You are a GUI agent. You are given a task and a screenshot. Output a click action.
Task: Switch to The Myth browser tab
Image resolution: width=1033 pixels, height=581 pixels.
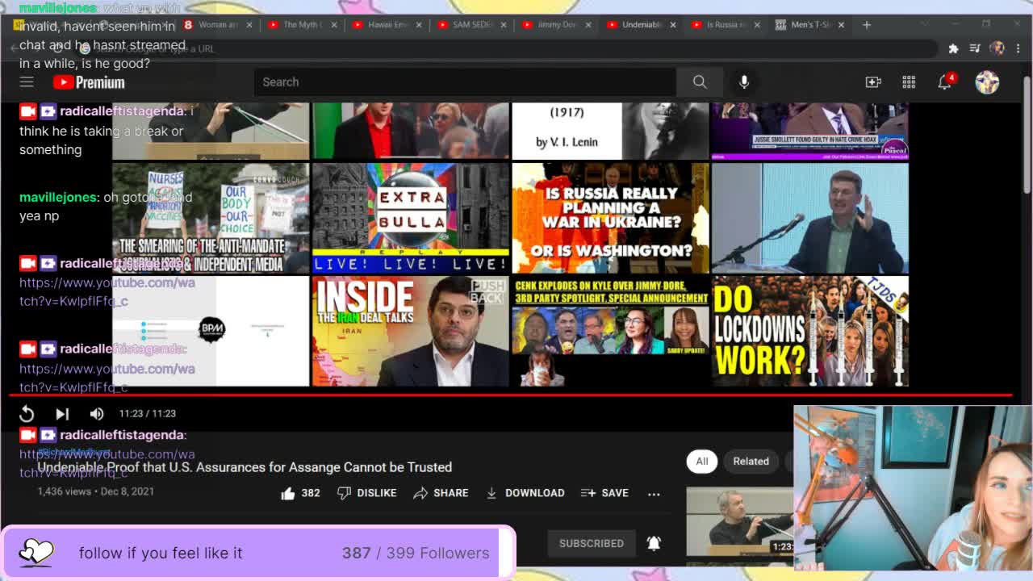(x=300, y=25)
